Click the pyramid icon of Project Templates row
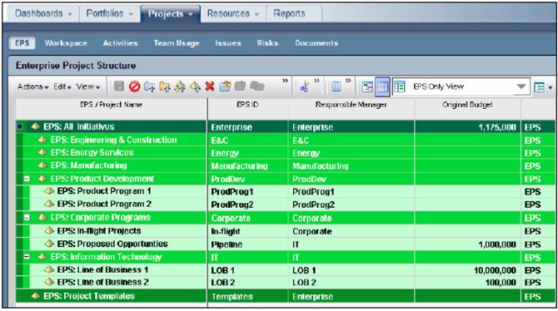This screenshot has height=311, width=558. tap(35, 296)
